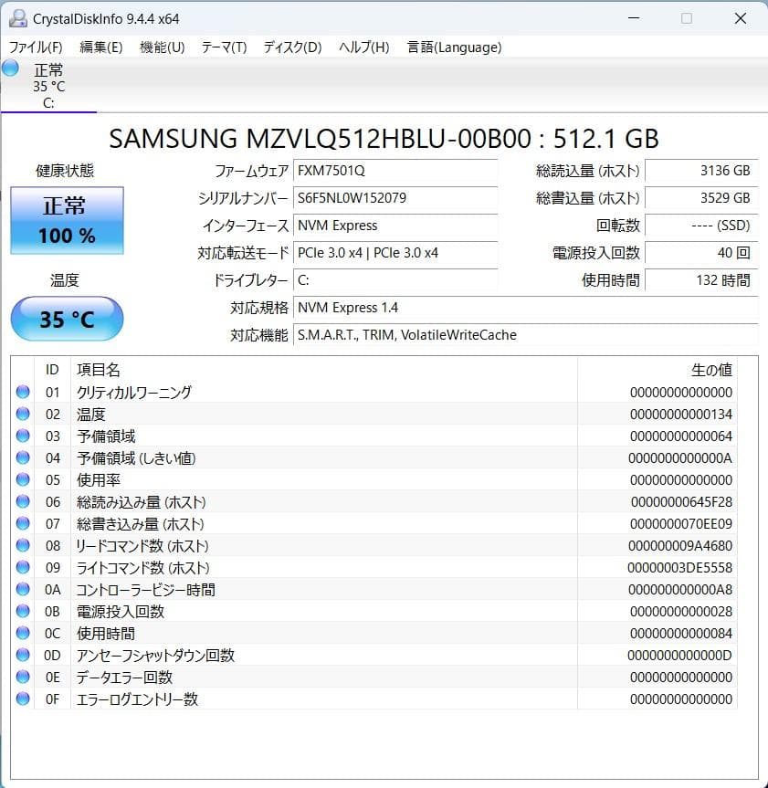Click the status dot beside エラーログエントリー数

[x=23, y=699]
